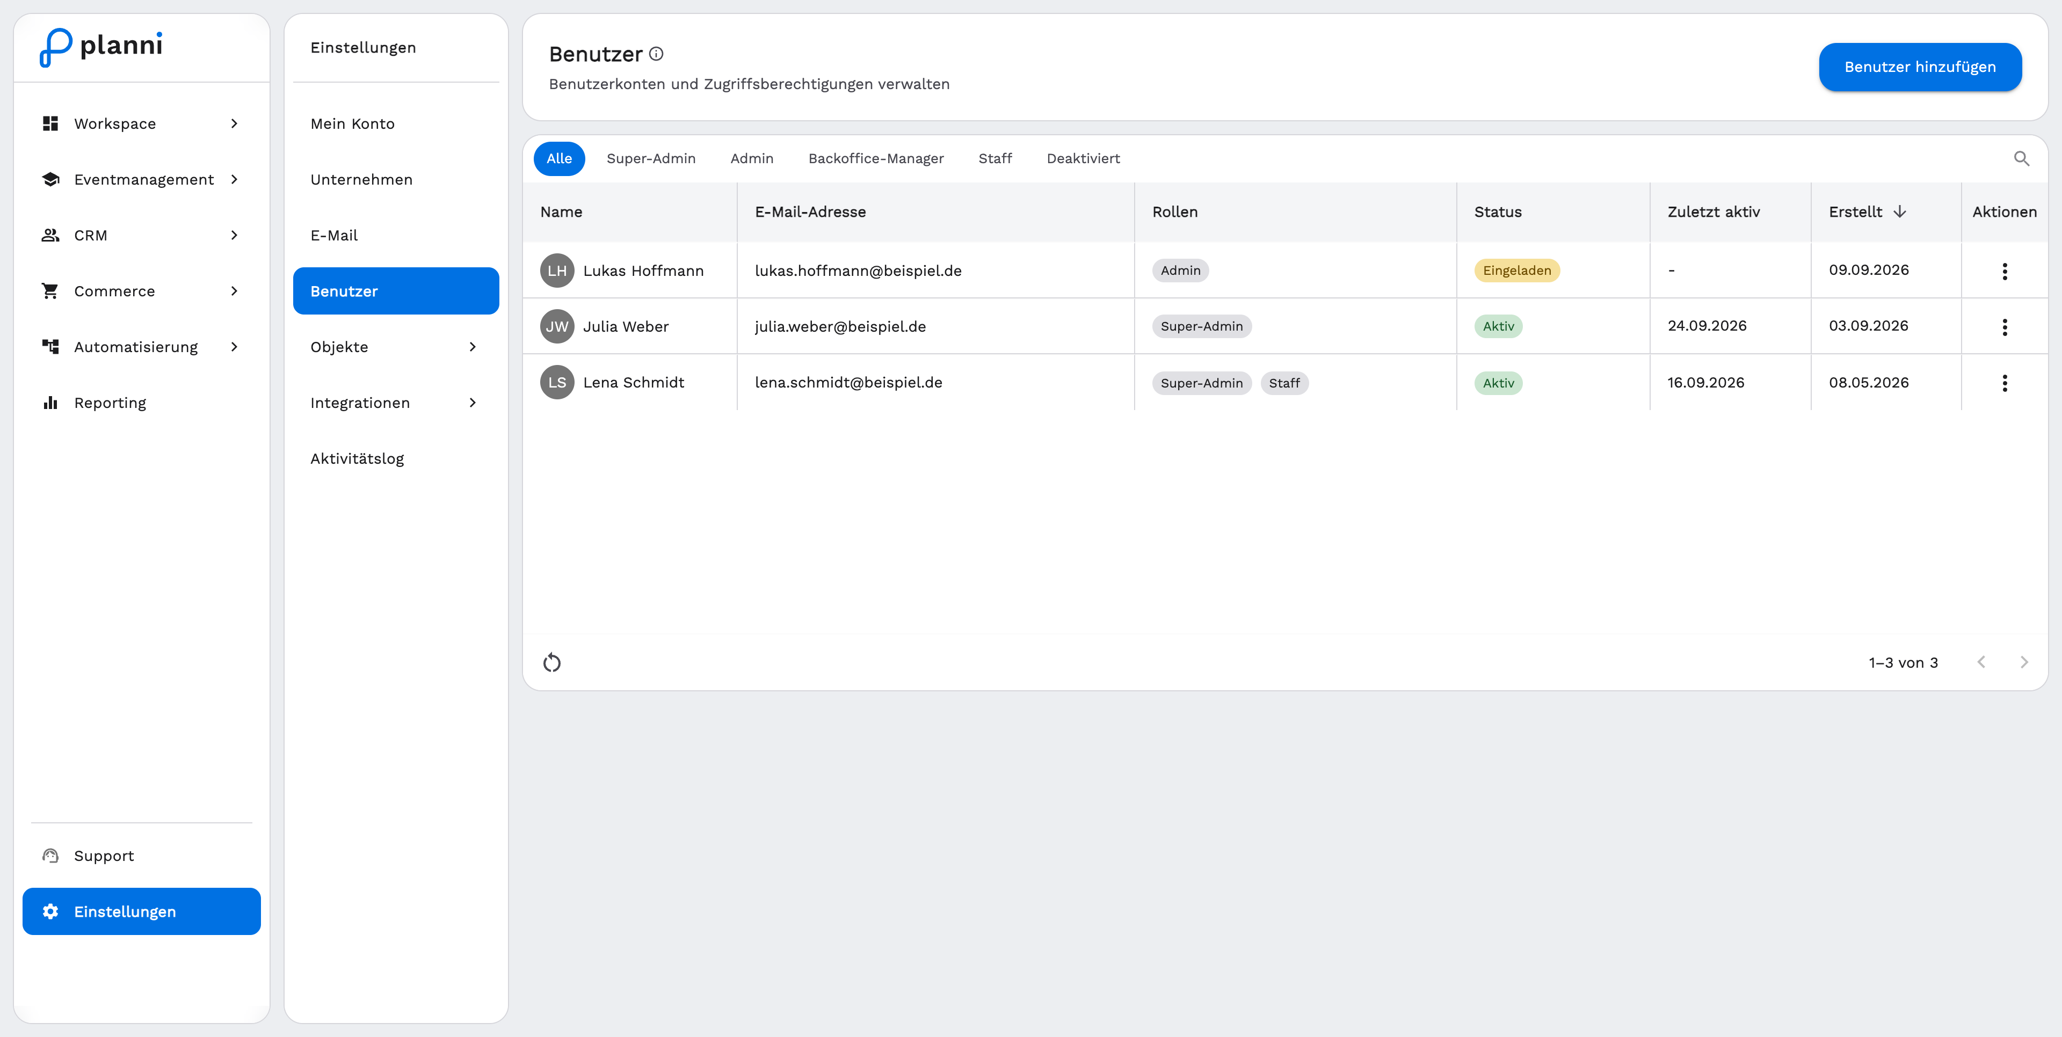Click the Commerce shopping cart icon
Viewport: 2062px width, 1037px height.
pyautogui.click(x=50, y=291)
